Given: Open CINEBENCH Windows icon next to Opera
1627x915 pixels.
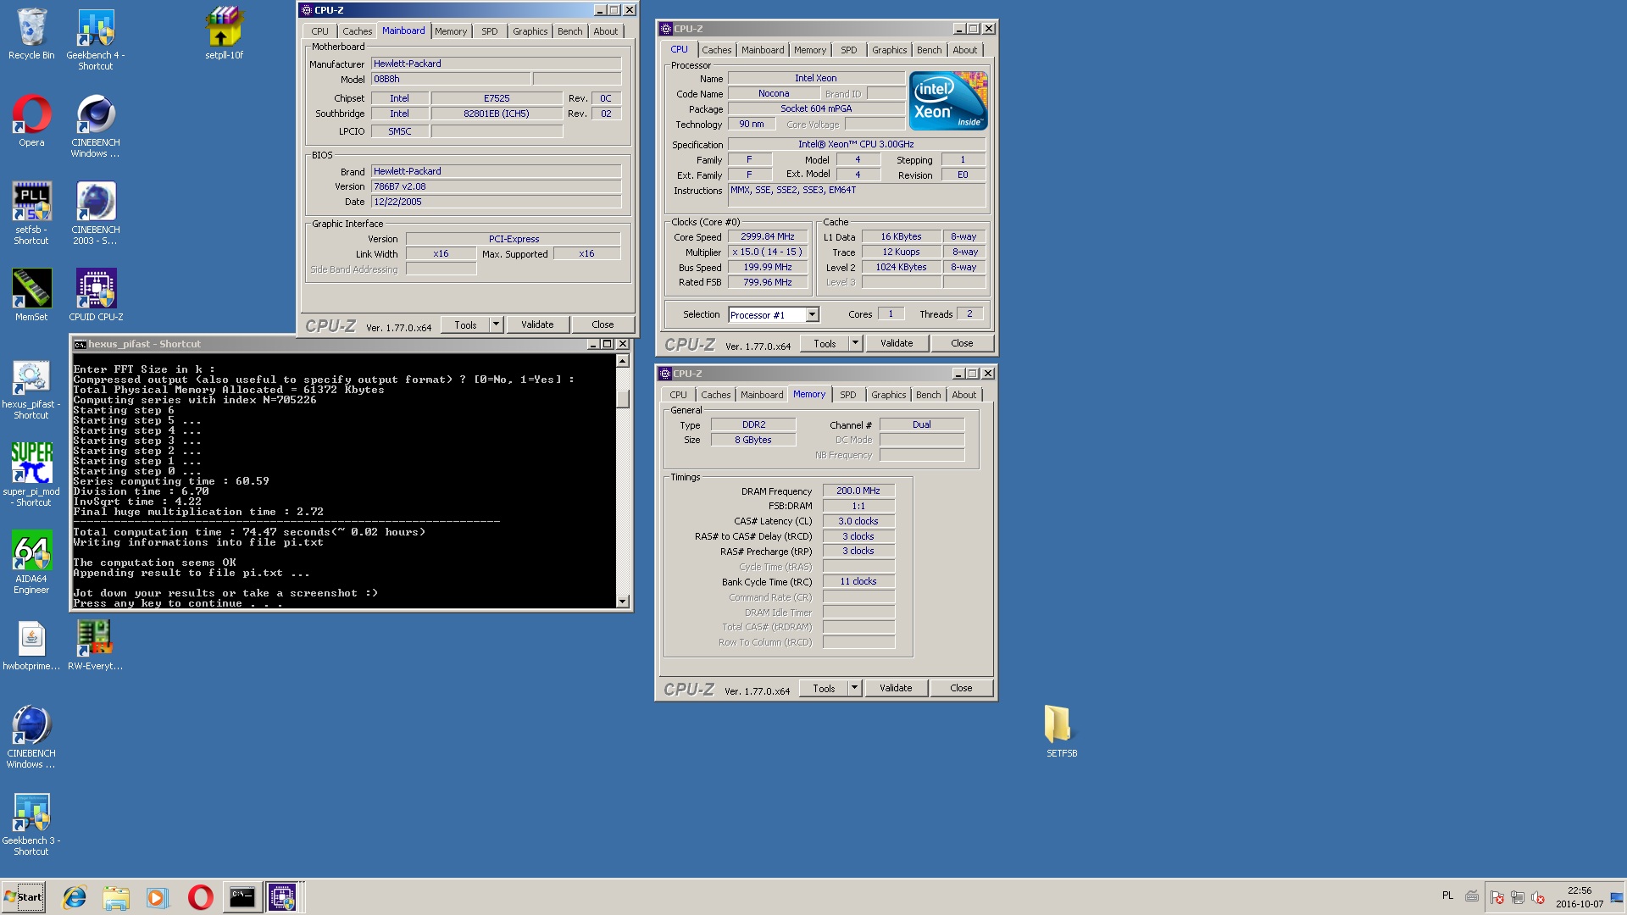Looking at the screenshot, I should (x=96, y=126).
